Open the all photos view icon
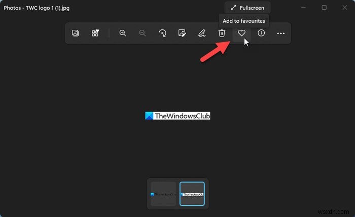355x217 pixels. pos(75,33)
